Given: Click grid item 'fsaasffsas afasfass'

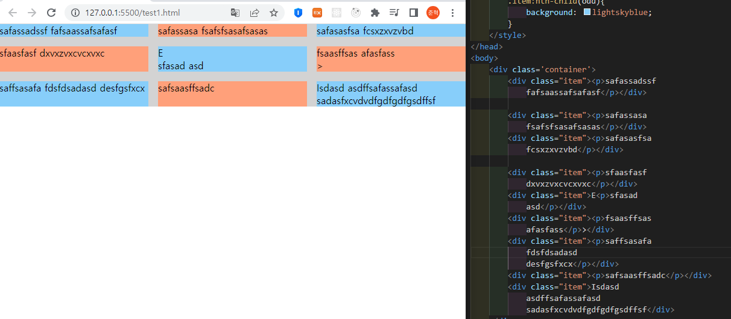Looking at the screenshot, I should pyautogui.click(x=391, y=59).
